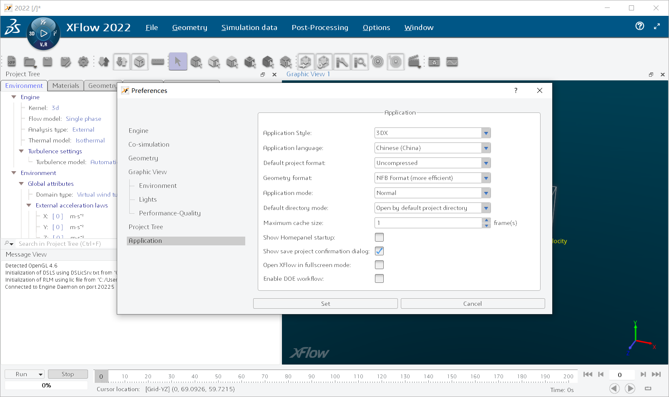Click the ruler measure tool icon
The width and height of the screenshot is (669, 397).
tap(158, 62)
